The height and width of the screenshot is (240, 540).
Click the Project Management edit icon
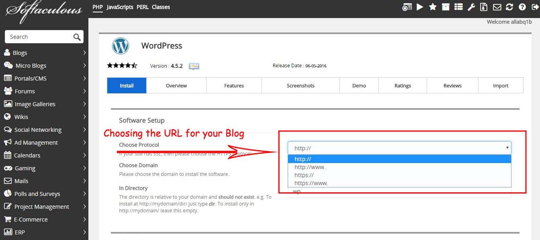click(8, 206)
